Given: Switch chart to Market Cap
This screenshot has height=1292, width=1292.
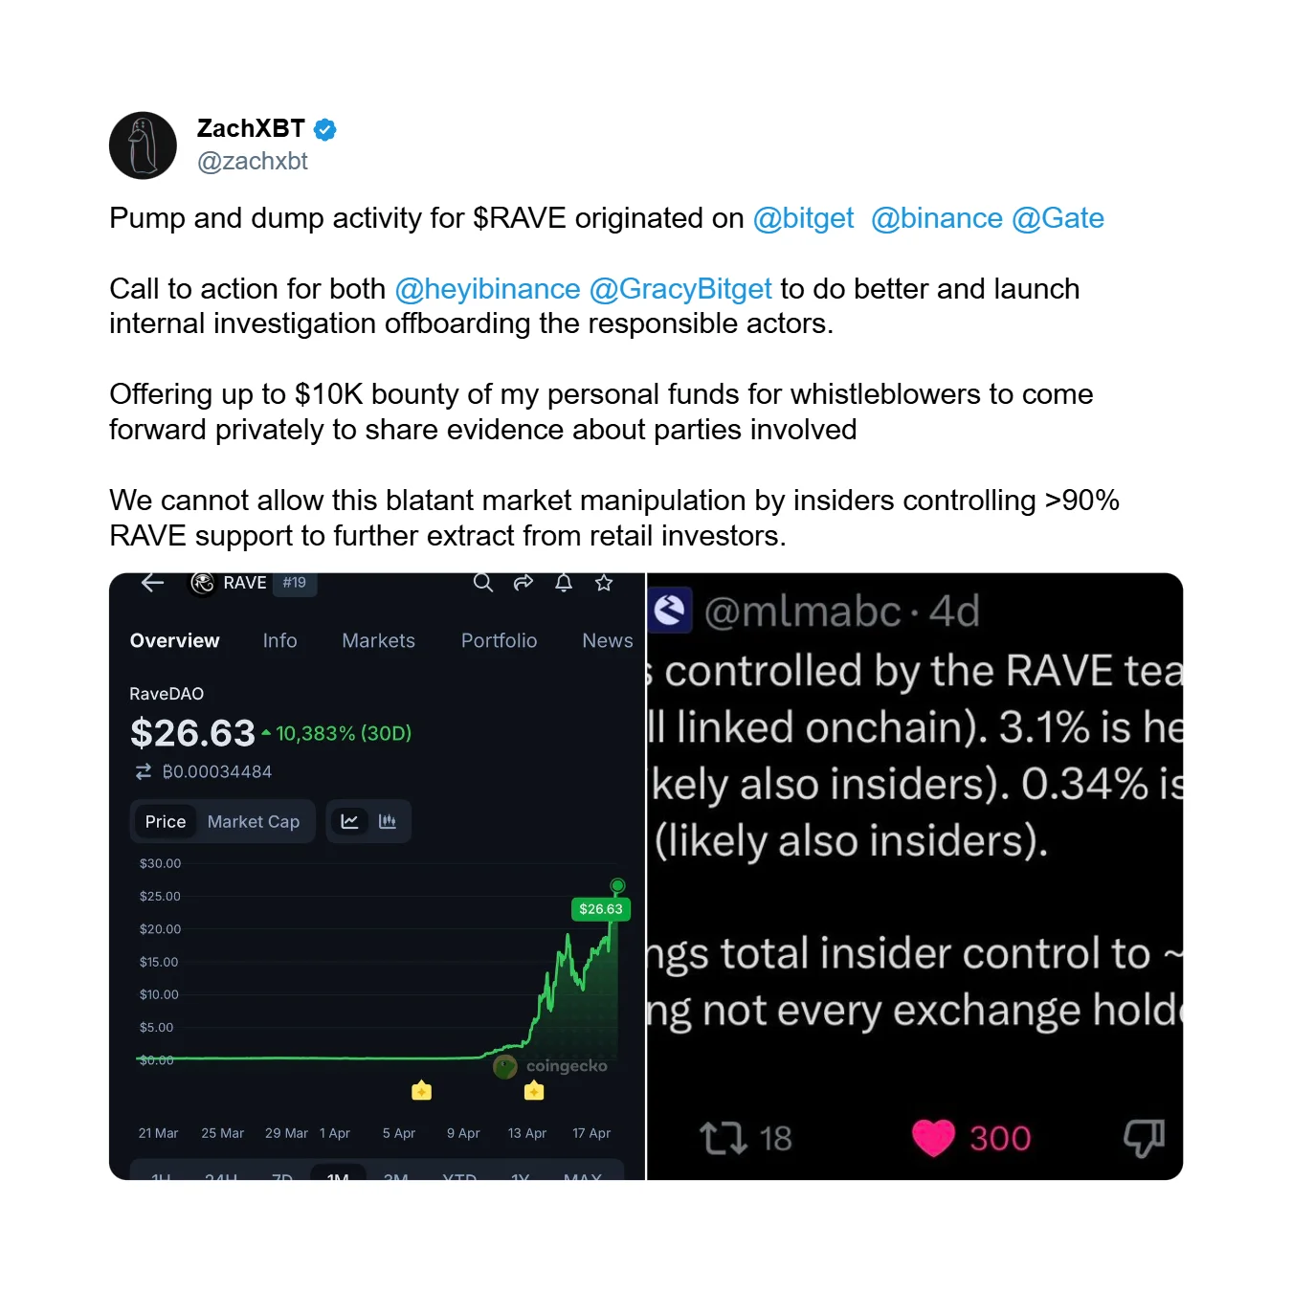Looking at the screenshot, I should pos(254,821).
